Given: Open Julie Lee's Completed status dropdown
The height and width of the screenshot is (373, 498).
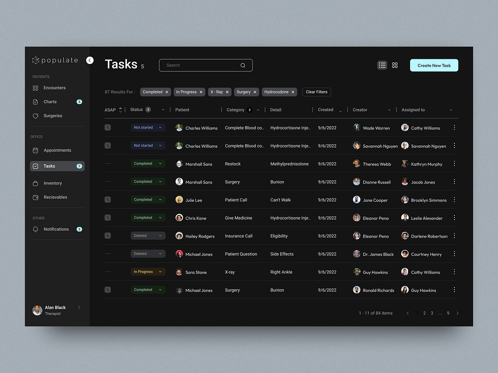Looking at the screenshot, I should click(x=148, y=199).
